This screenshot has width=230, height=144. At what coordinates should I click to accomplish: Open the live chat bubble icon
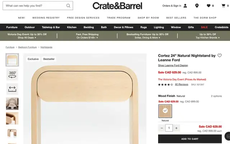coord(228,136)
